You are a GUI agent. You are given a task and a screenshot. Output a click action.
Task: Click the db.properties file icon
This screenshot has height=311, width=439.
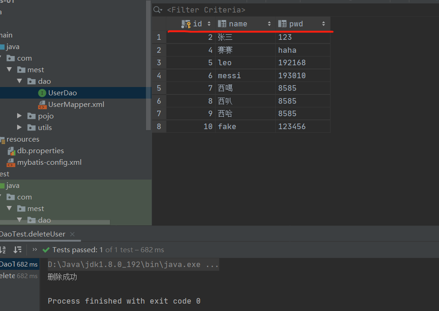[11, 151]
